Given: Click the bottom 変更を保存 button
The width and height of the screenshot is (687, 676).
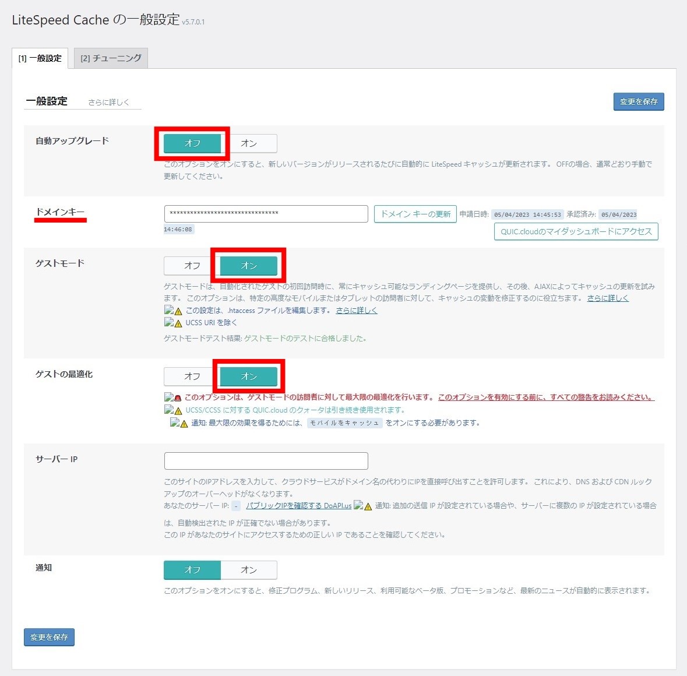Looking at the screenshot, I should (49, 637).
